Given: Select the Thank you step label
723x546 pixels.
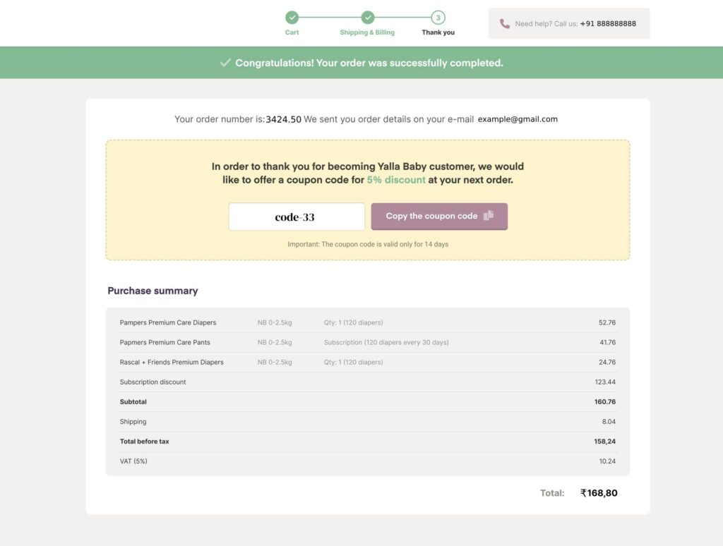Looking at the screenshot, I should pos(438,32).
